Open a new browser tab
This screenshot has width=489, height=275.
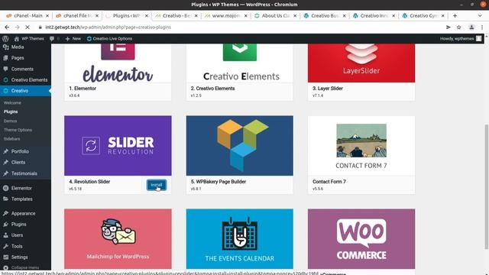click(455, 15)
